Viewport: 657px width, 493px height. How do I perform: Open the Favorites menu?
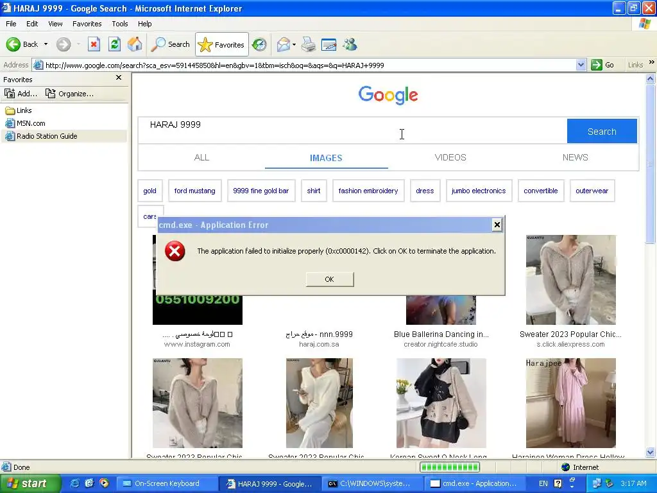click(x=87, y=24)
